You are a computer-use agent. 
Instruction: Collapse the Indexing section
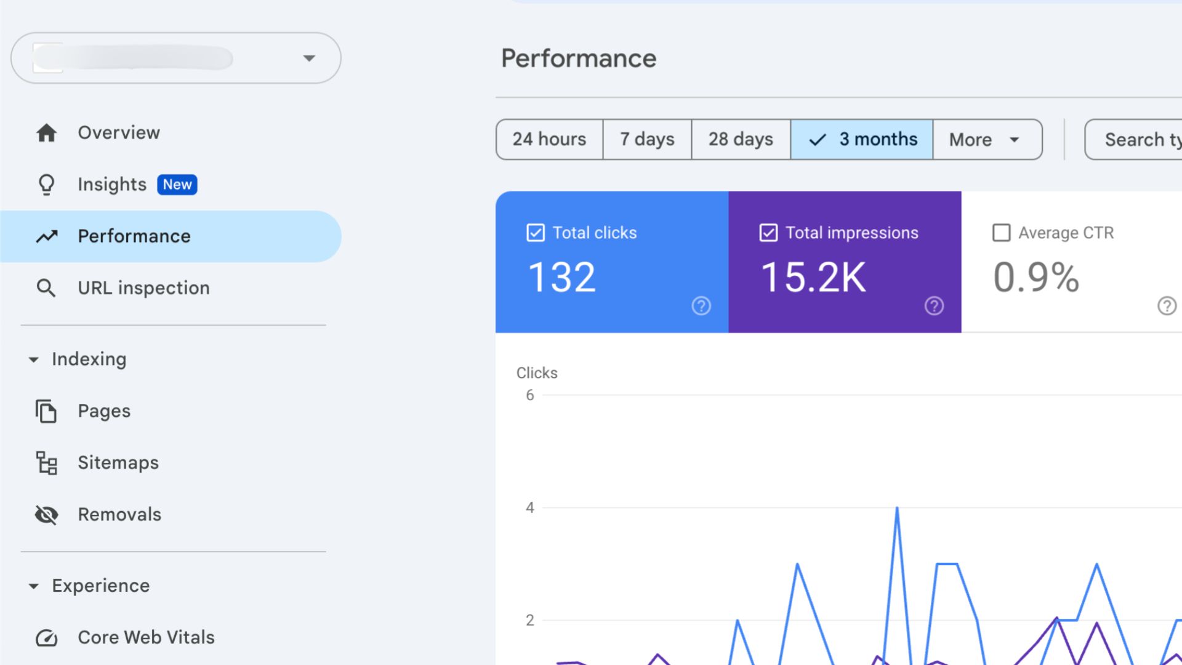(x=34, y=359)
